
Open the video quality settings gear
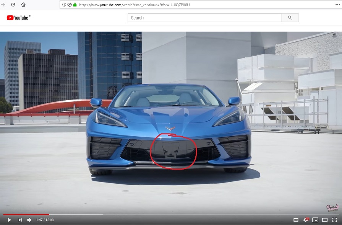(x=305, y=220)
